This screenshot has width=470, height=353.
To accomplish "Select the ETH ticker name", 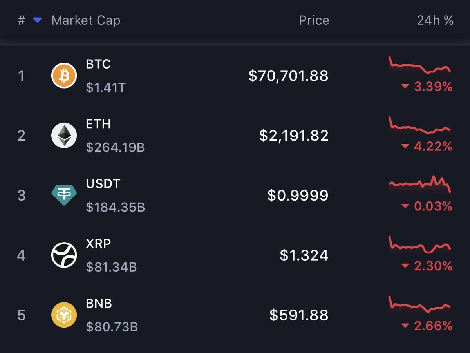I will point(98,124).
